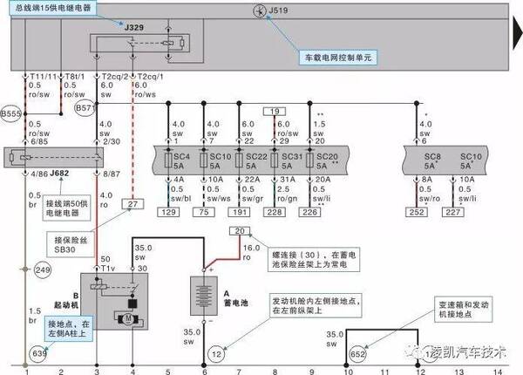523x375 pixels.
Task: Click the '螺连接（30）' battery fuse callout
Action: 314,260
